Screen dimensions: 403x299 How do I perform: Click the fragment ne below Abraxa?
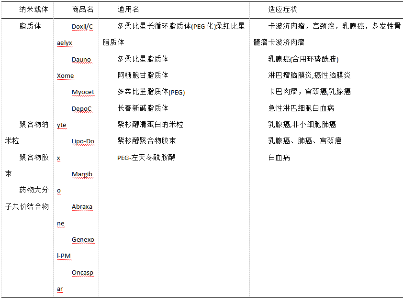click(x=60, y=224)
